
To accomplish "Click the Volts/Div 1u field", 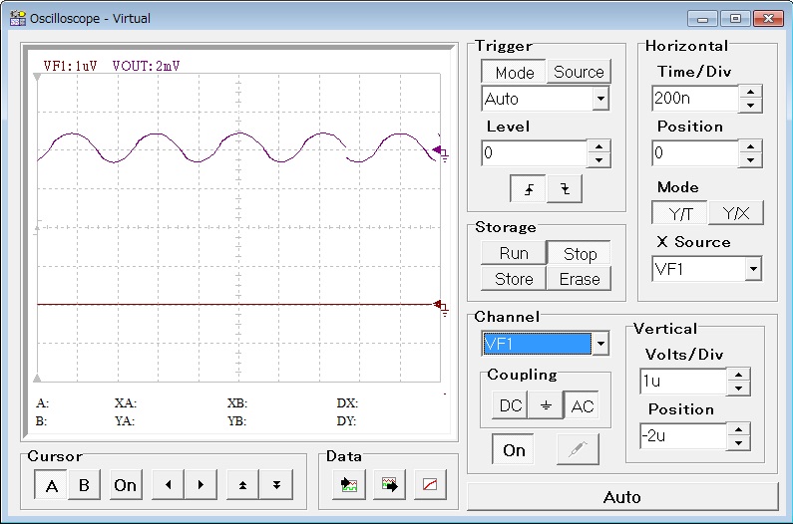I will click(683, 381).
